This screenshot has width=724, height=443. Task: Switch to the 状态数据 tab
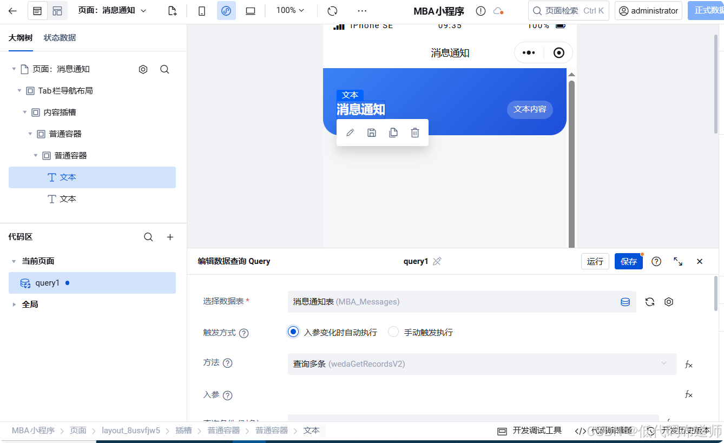60,37
